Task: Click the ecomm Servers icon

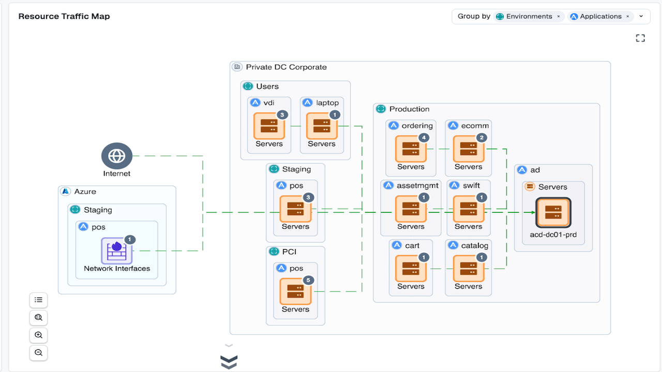Action: (x=469, y=149)
